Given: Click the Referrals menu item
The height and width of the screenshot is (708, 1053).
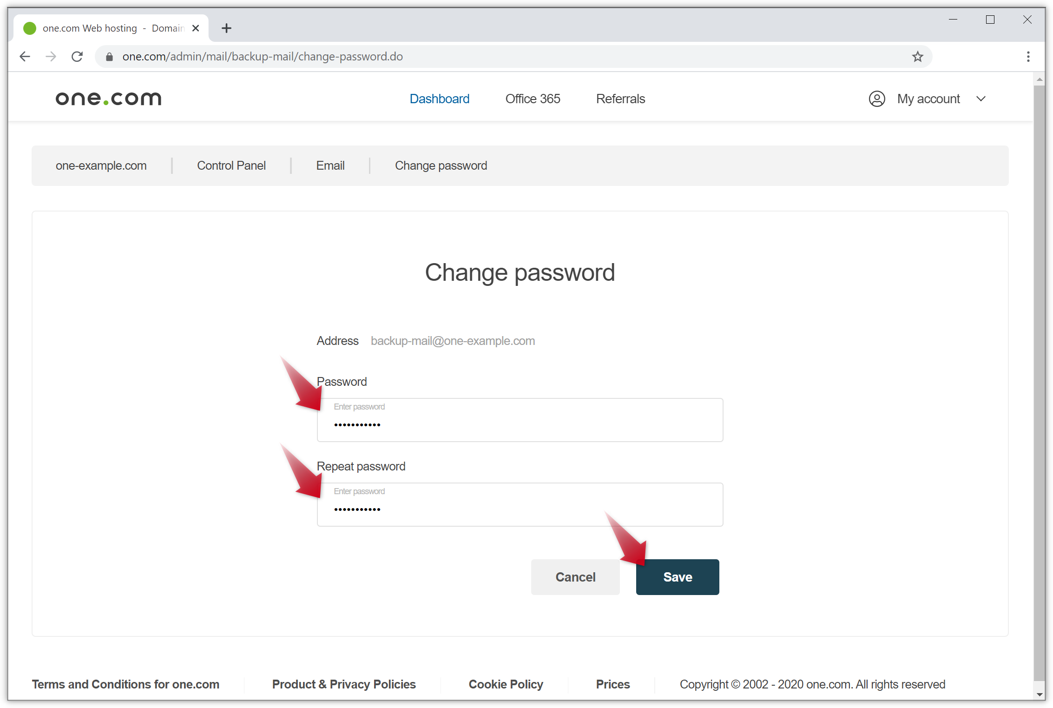Looking at the screenshot, I should (x=621, y=99).
